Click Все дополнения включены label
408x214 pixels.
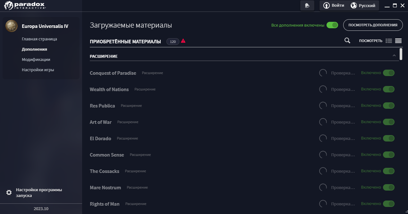click(x=298, y=25)
